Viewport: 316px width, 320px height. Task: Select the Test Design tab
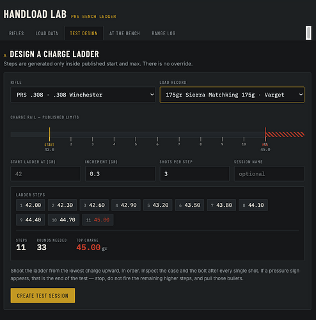(84, 33)
